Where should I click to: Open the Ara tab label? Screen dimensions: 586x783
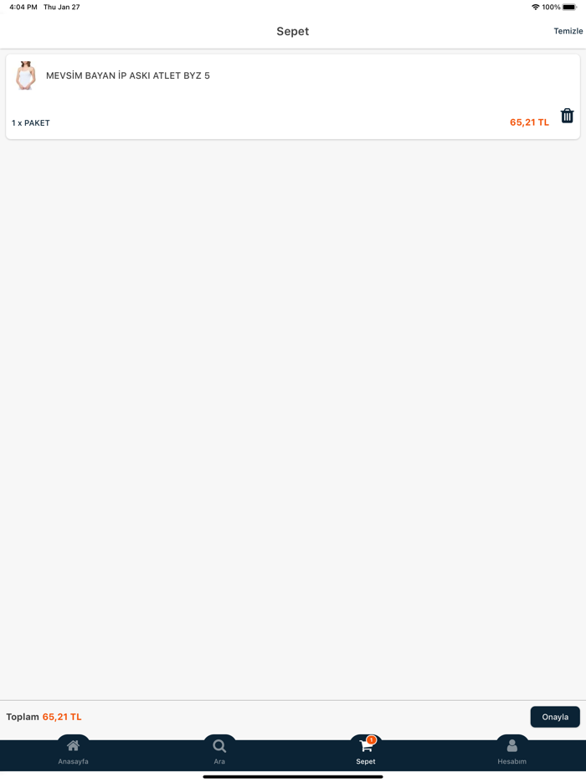click(x=219, y=761)
